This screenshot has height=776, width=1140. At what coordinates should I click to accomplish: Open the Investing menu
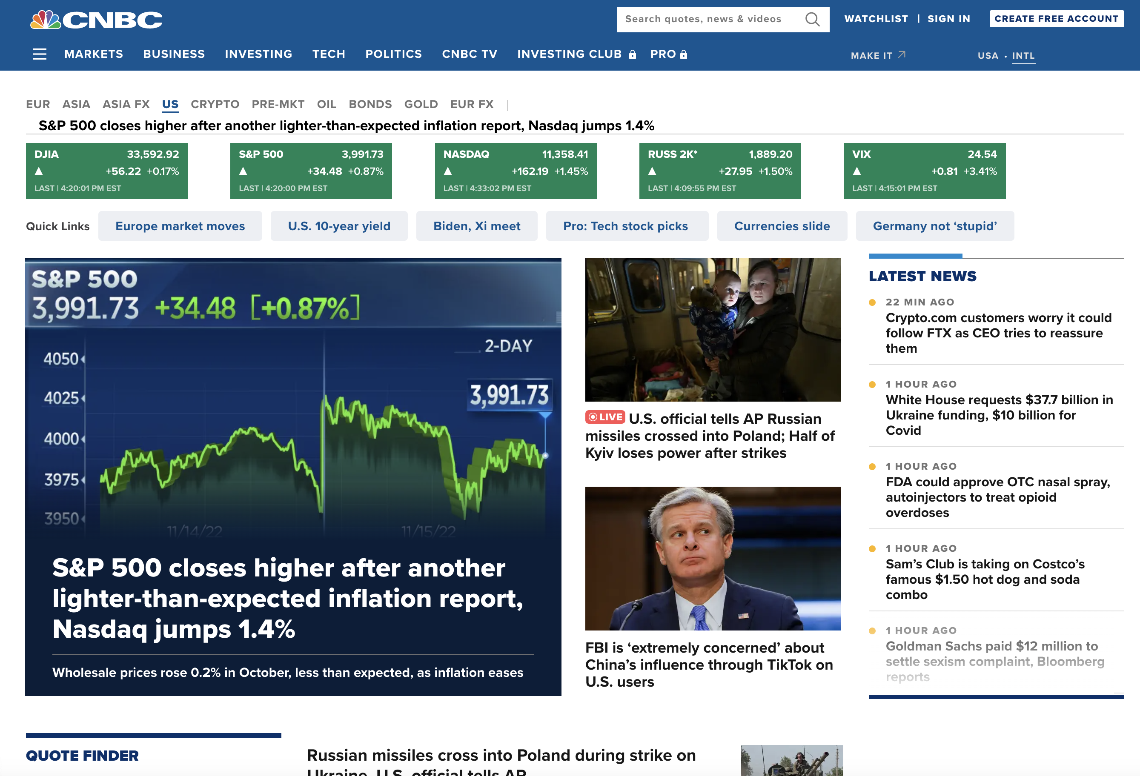258,54
